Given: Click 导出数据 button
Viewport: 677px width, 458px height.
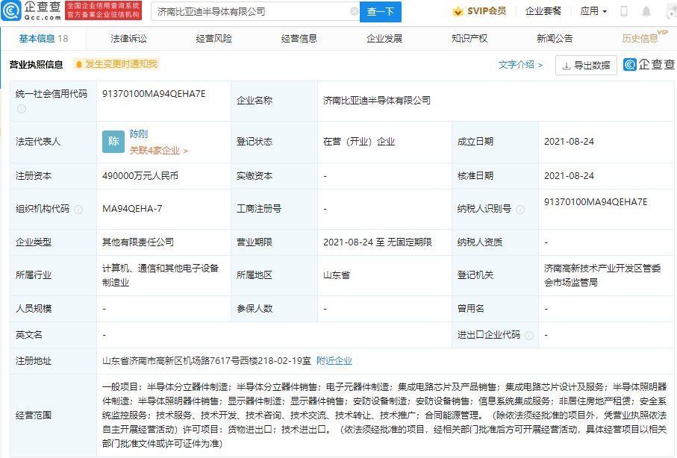Looking at the screenshot, I should pos(586,65).
